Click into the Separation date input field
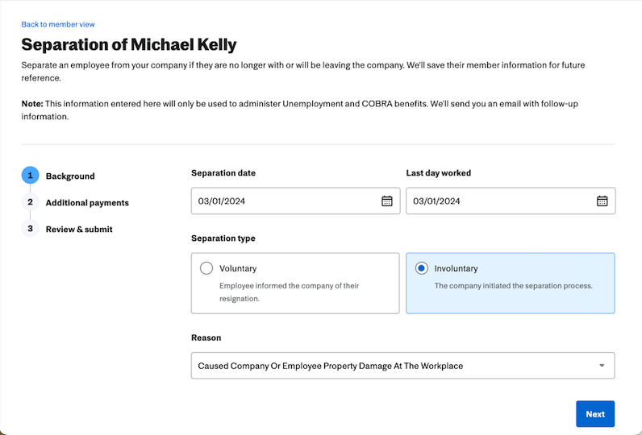 pos(296,201)
